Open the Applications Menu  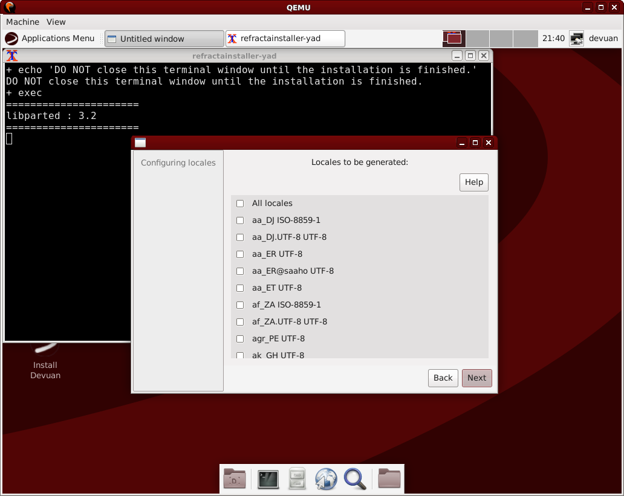50,39
